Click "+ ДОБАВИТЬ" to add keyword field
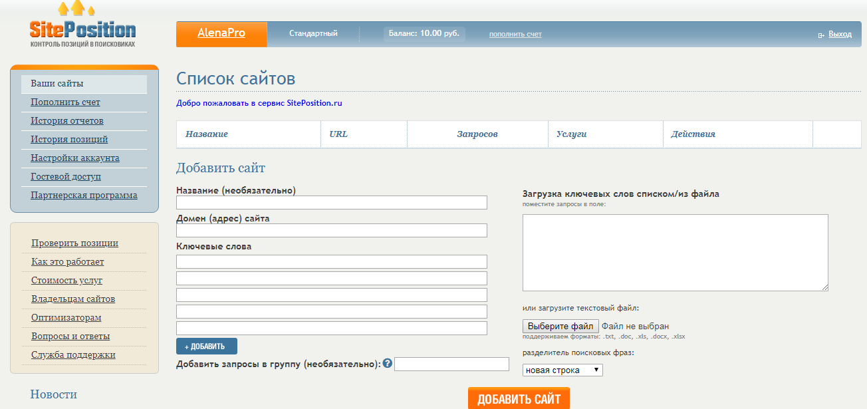This screenshot has height=409, width=867. 207,346
